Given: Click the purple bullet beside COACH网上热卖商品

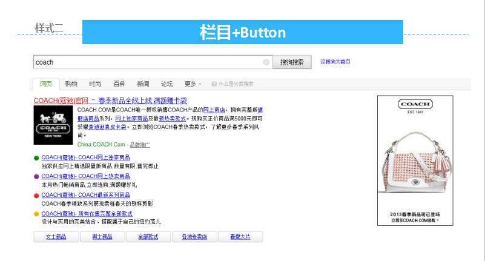Looking at the screenshot, I should click(x=36, y=177).
